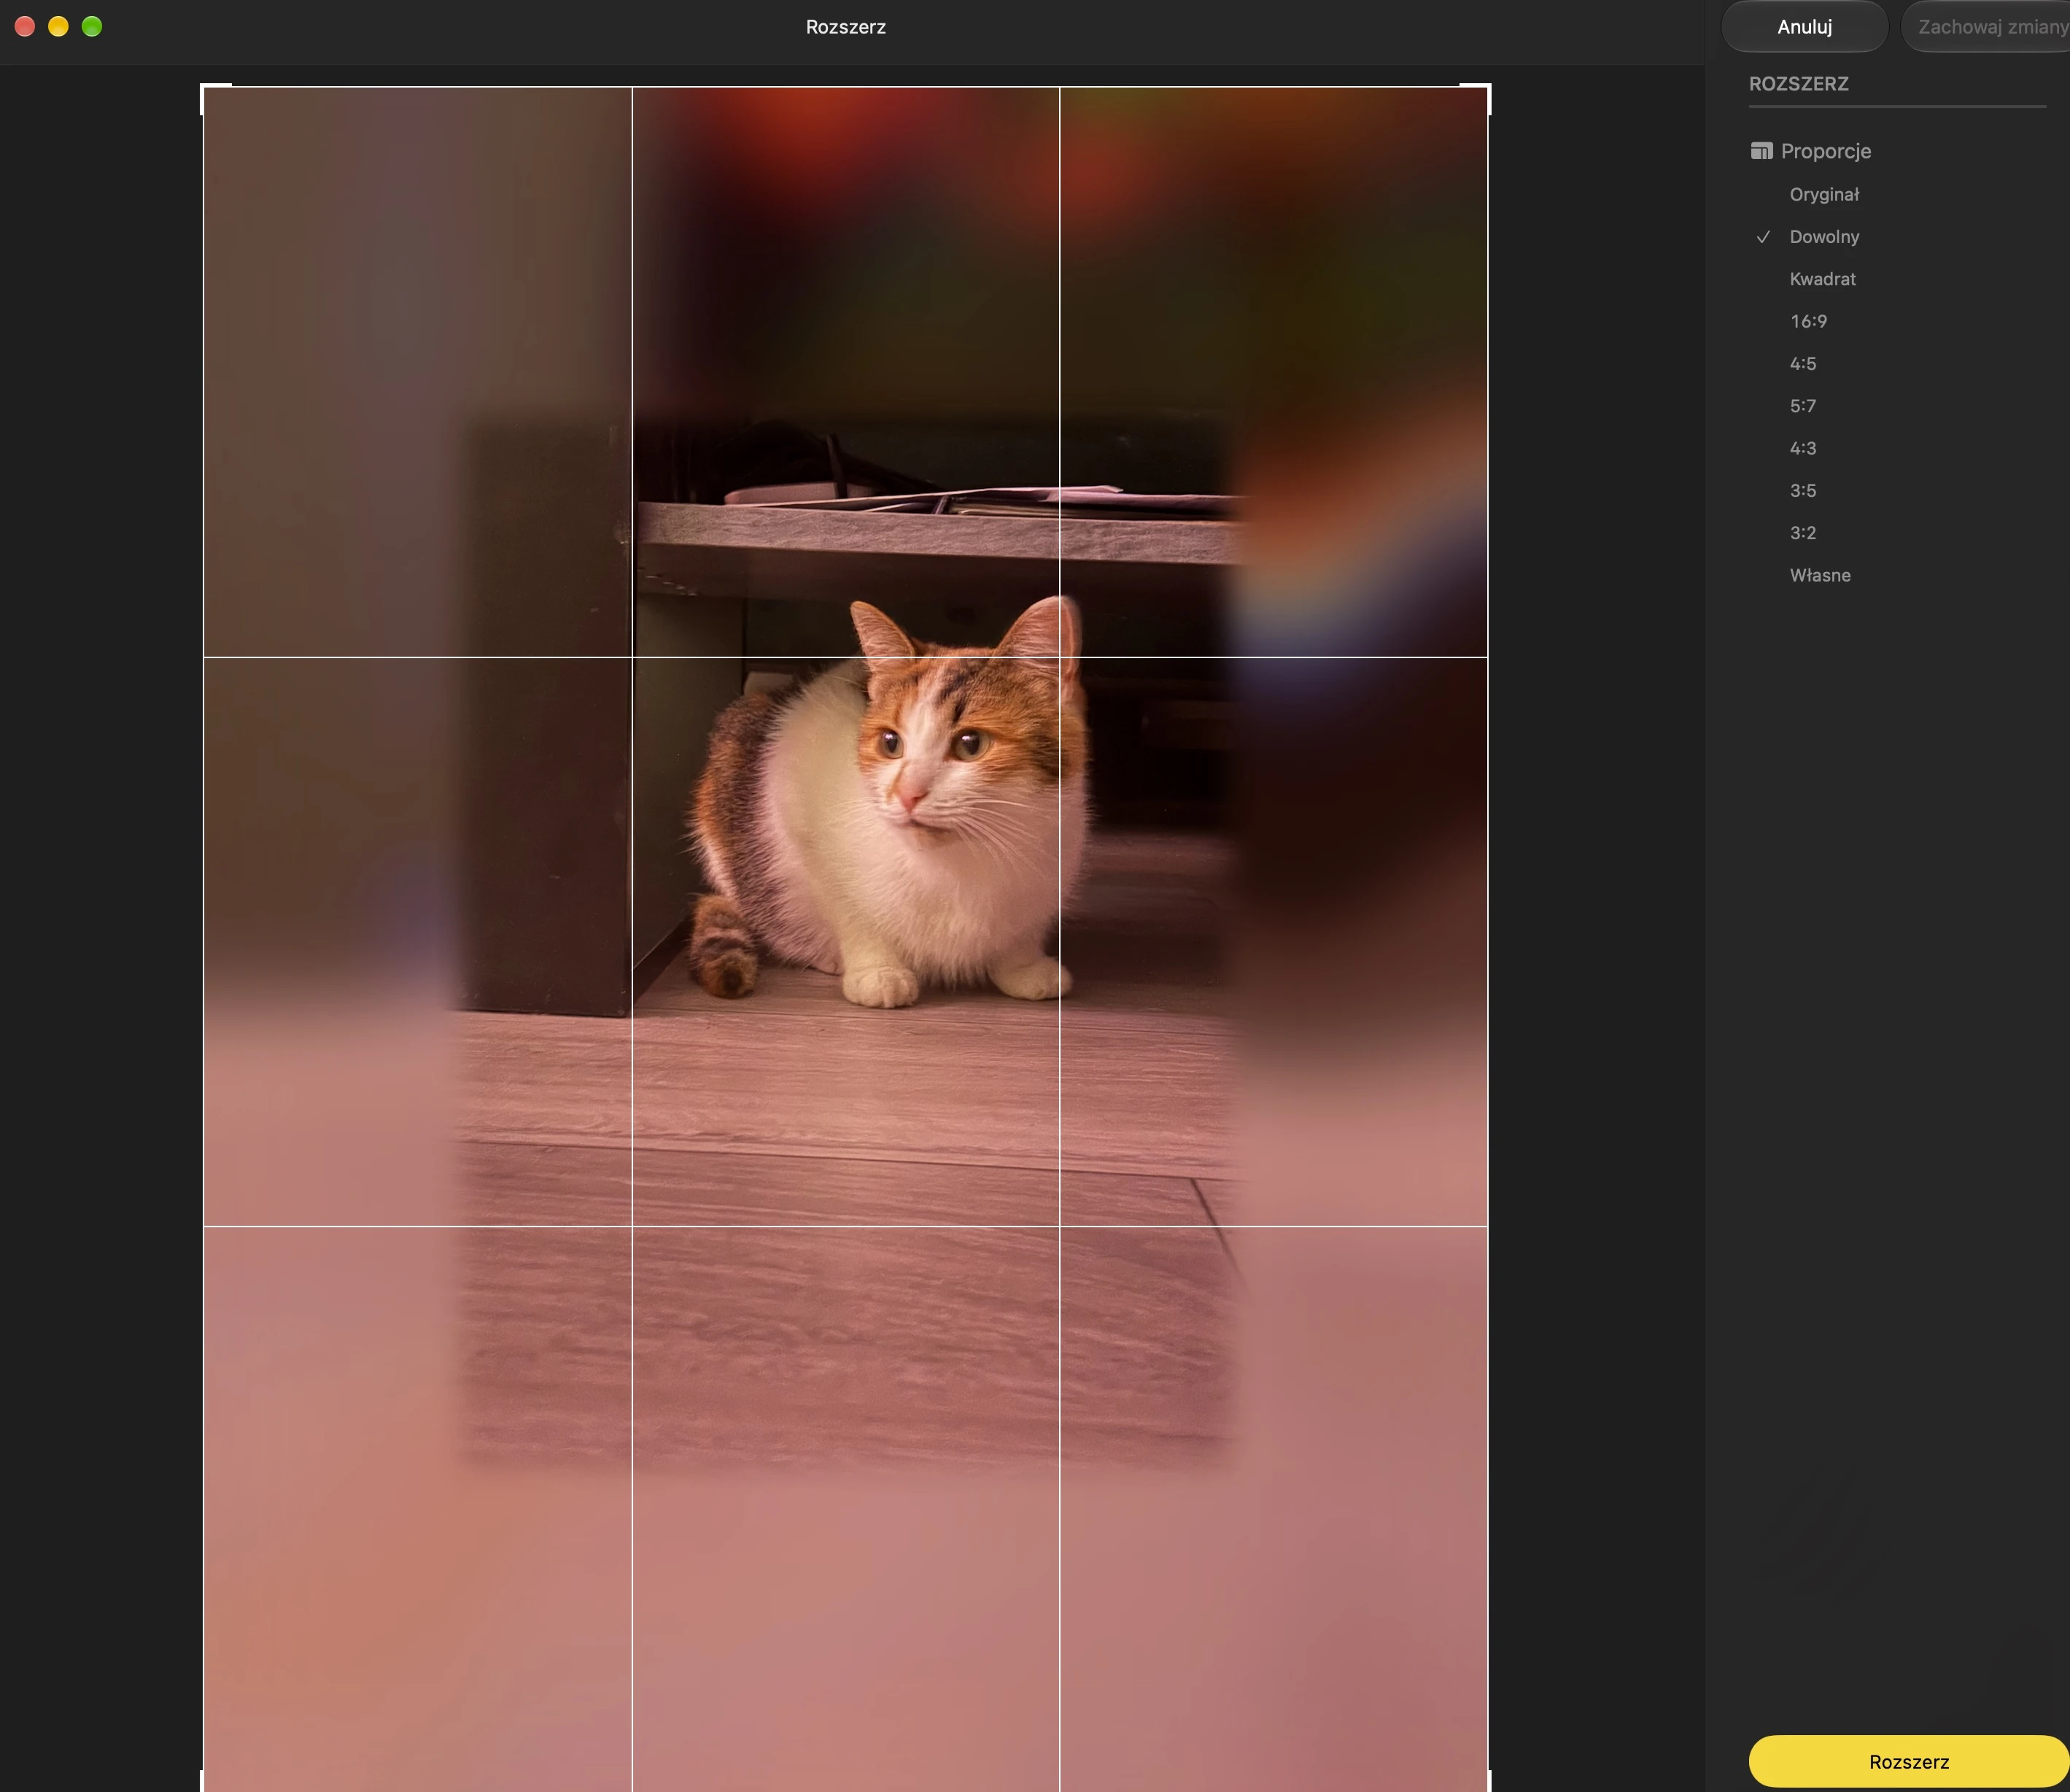Choose the 4:5 aspect ratio

coord(1802,364)
